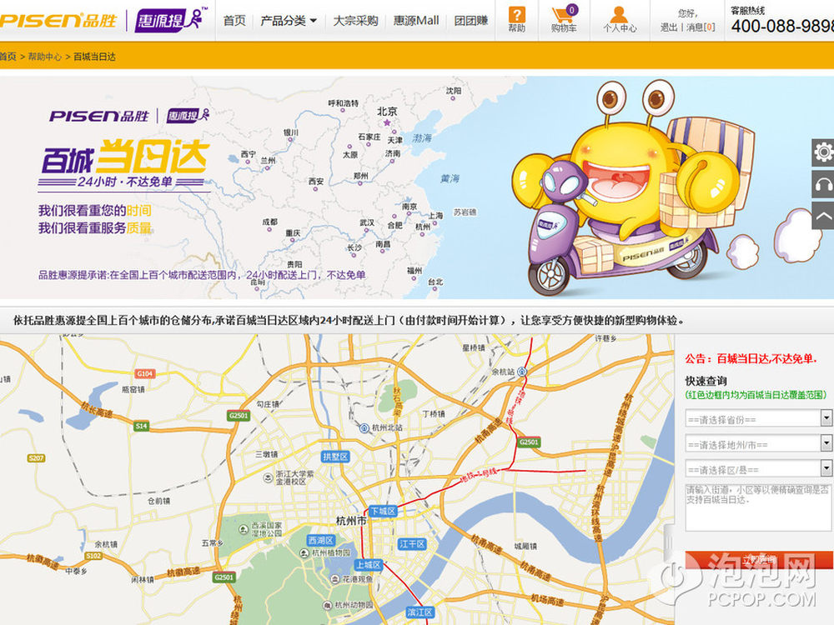Click the headset customer service sidebar icon
The image size is (834, 625).
pos(823,184)
